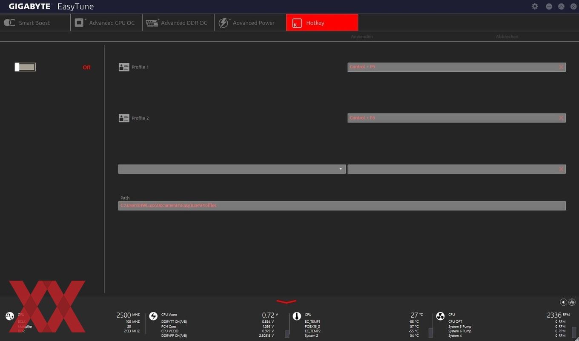Click the 27 °C CPU temperature

pyautogui.click(x=417, y=315)
